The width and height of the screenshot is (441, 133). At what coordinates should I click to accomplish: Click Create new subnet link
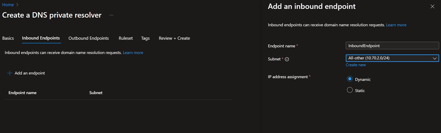click(x=356, y=65)
